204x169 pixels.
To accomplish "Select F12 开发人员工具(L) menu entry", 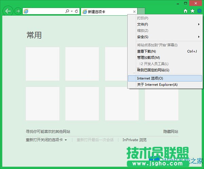I will (x=165, y=64).
